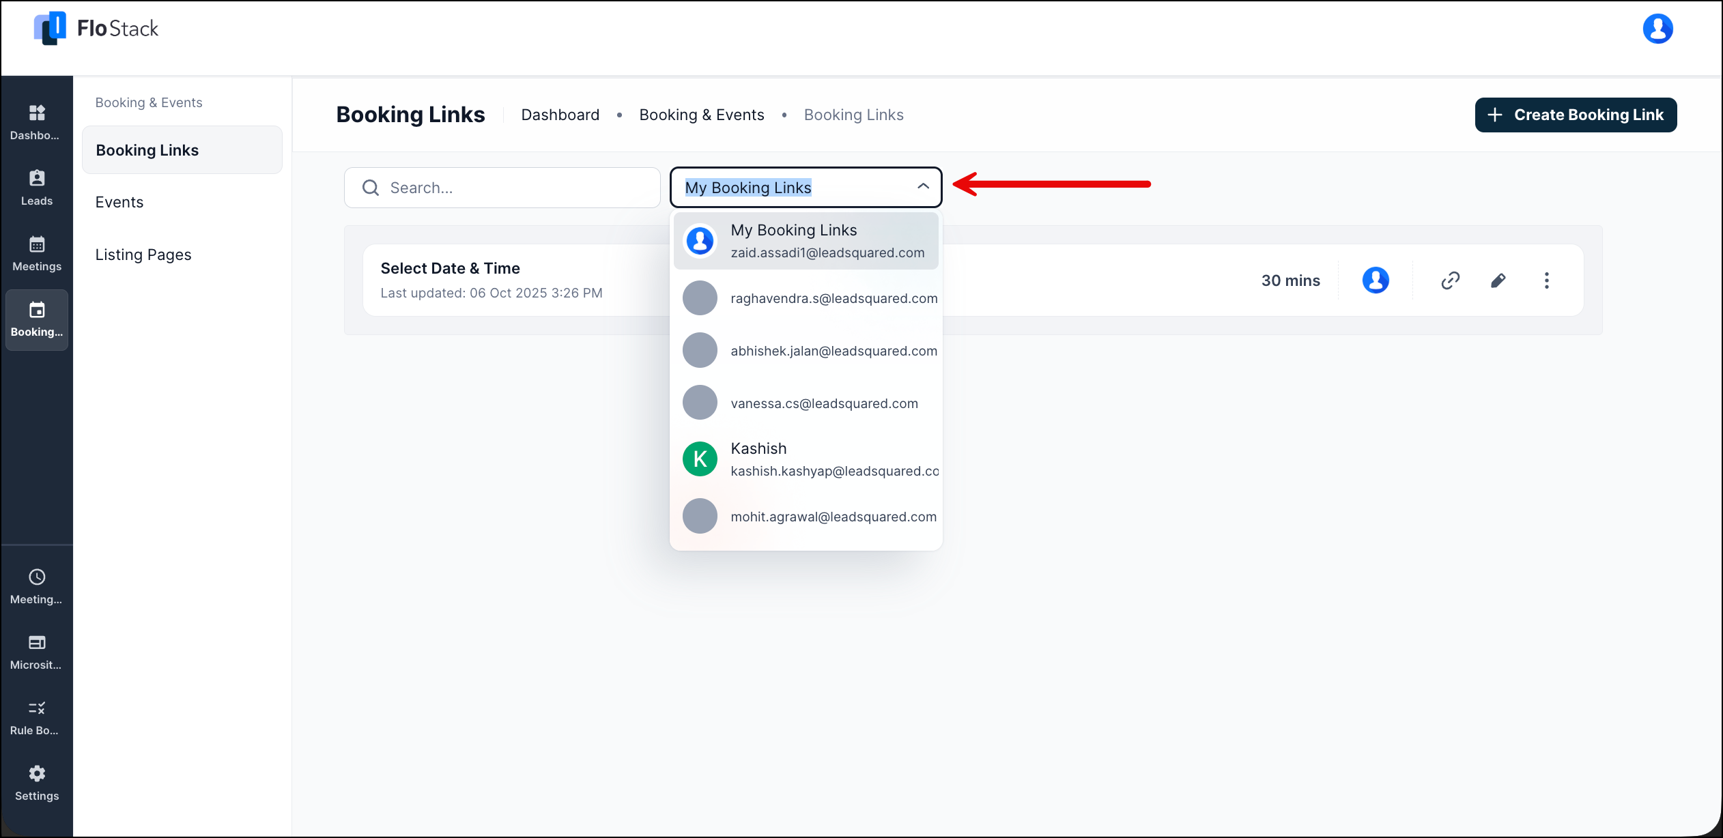Viewport: 1723px width, 838px height.
Task: Click Booking Links breadcrumb text
Action: pos(853,115)
